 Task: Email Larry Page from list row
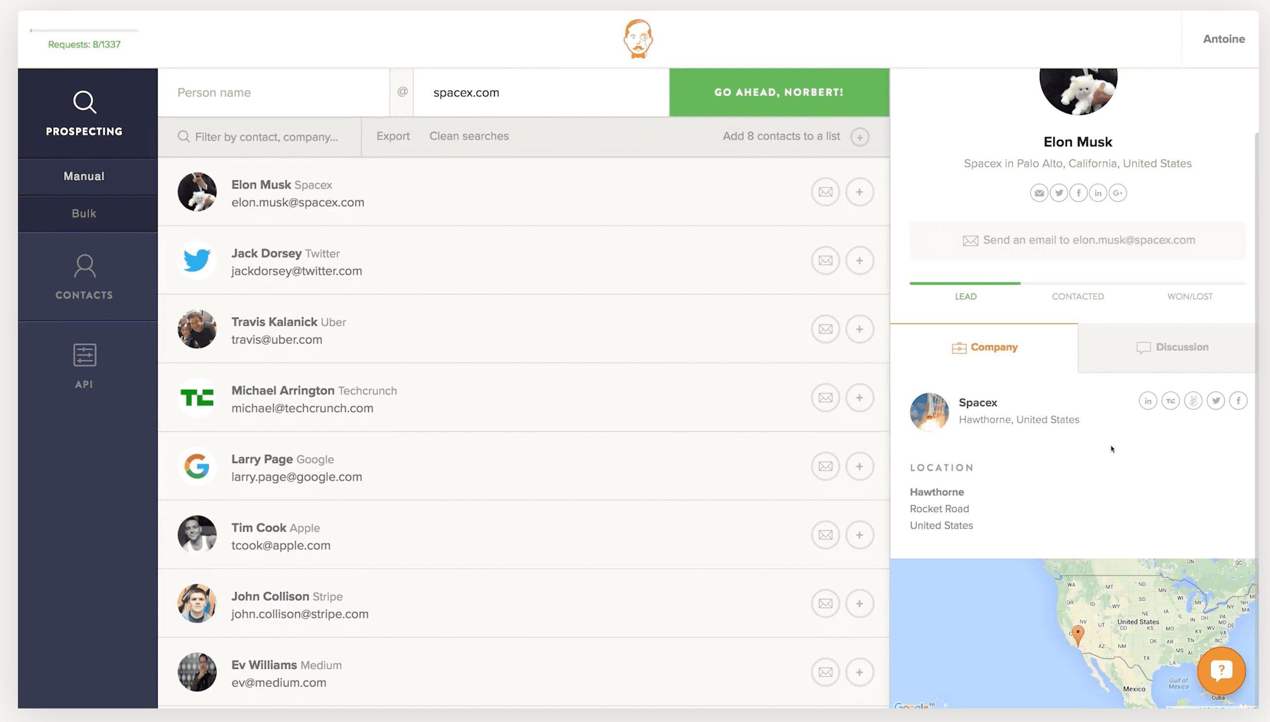825,466
